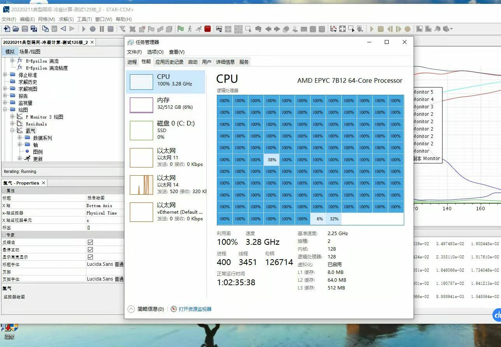The height and width of the screenshot is (347, 501).
Task: Expand the 报告 tree node
Action: 5,96
